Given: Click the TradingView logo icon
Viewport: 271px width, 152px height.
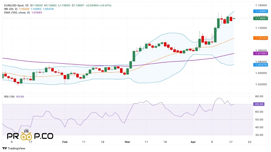Looking at the screenshot, I should [x=4, y=148].
